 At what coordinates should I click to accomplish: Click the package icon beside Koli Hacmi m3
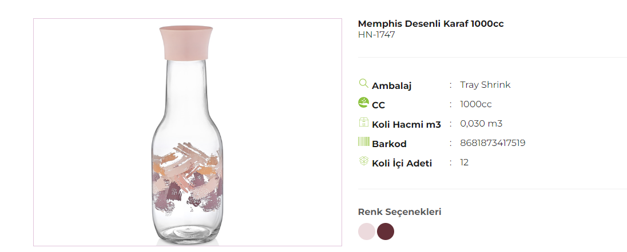[x=363, y=122]
